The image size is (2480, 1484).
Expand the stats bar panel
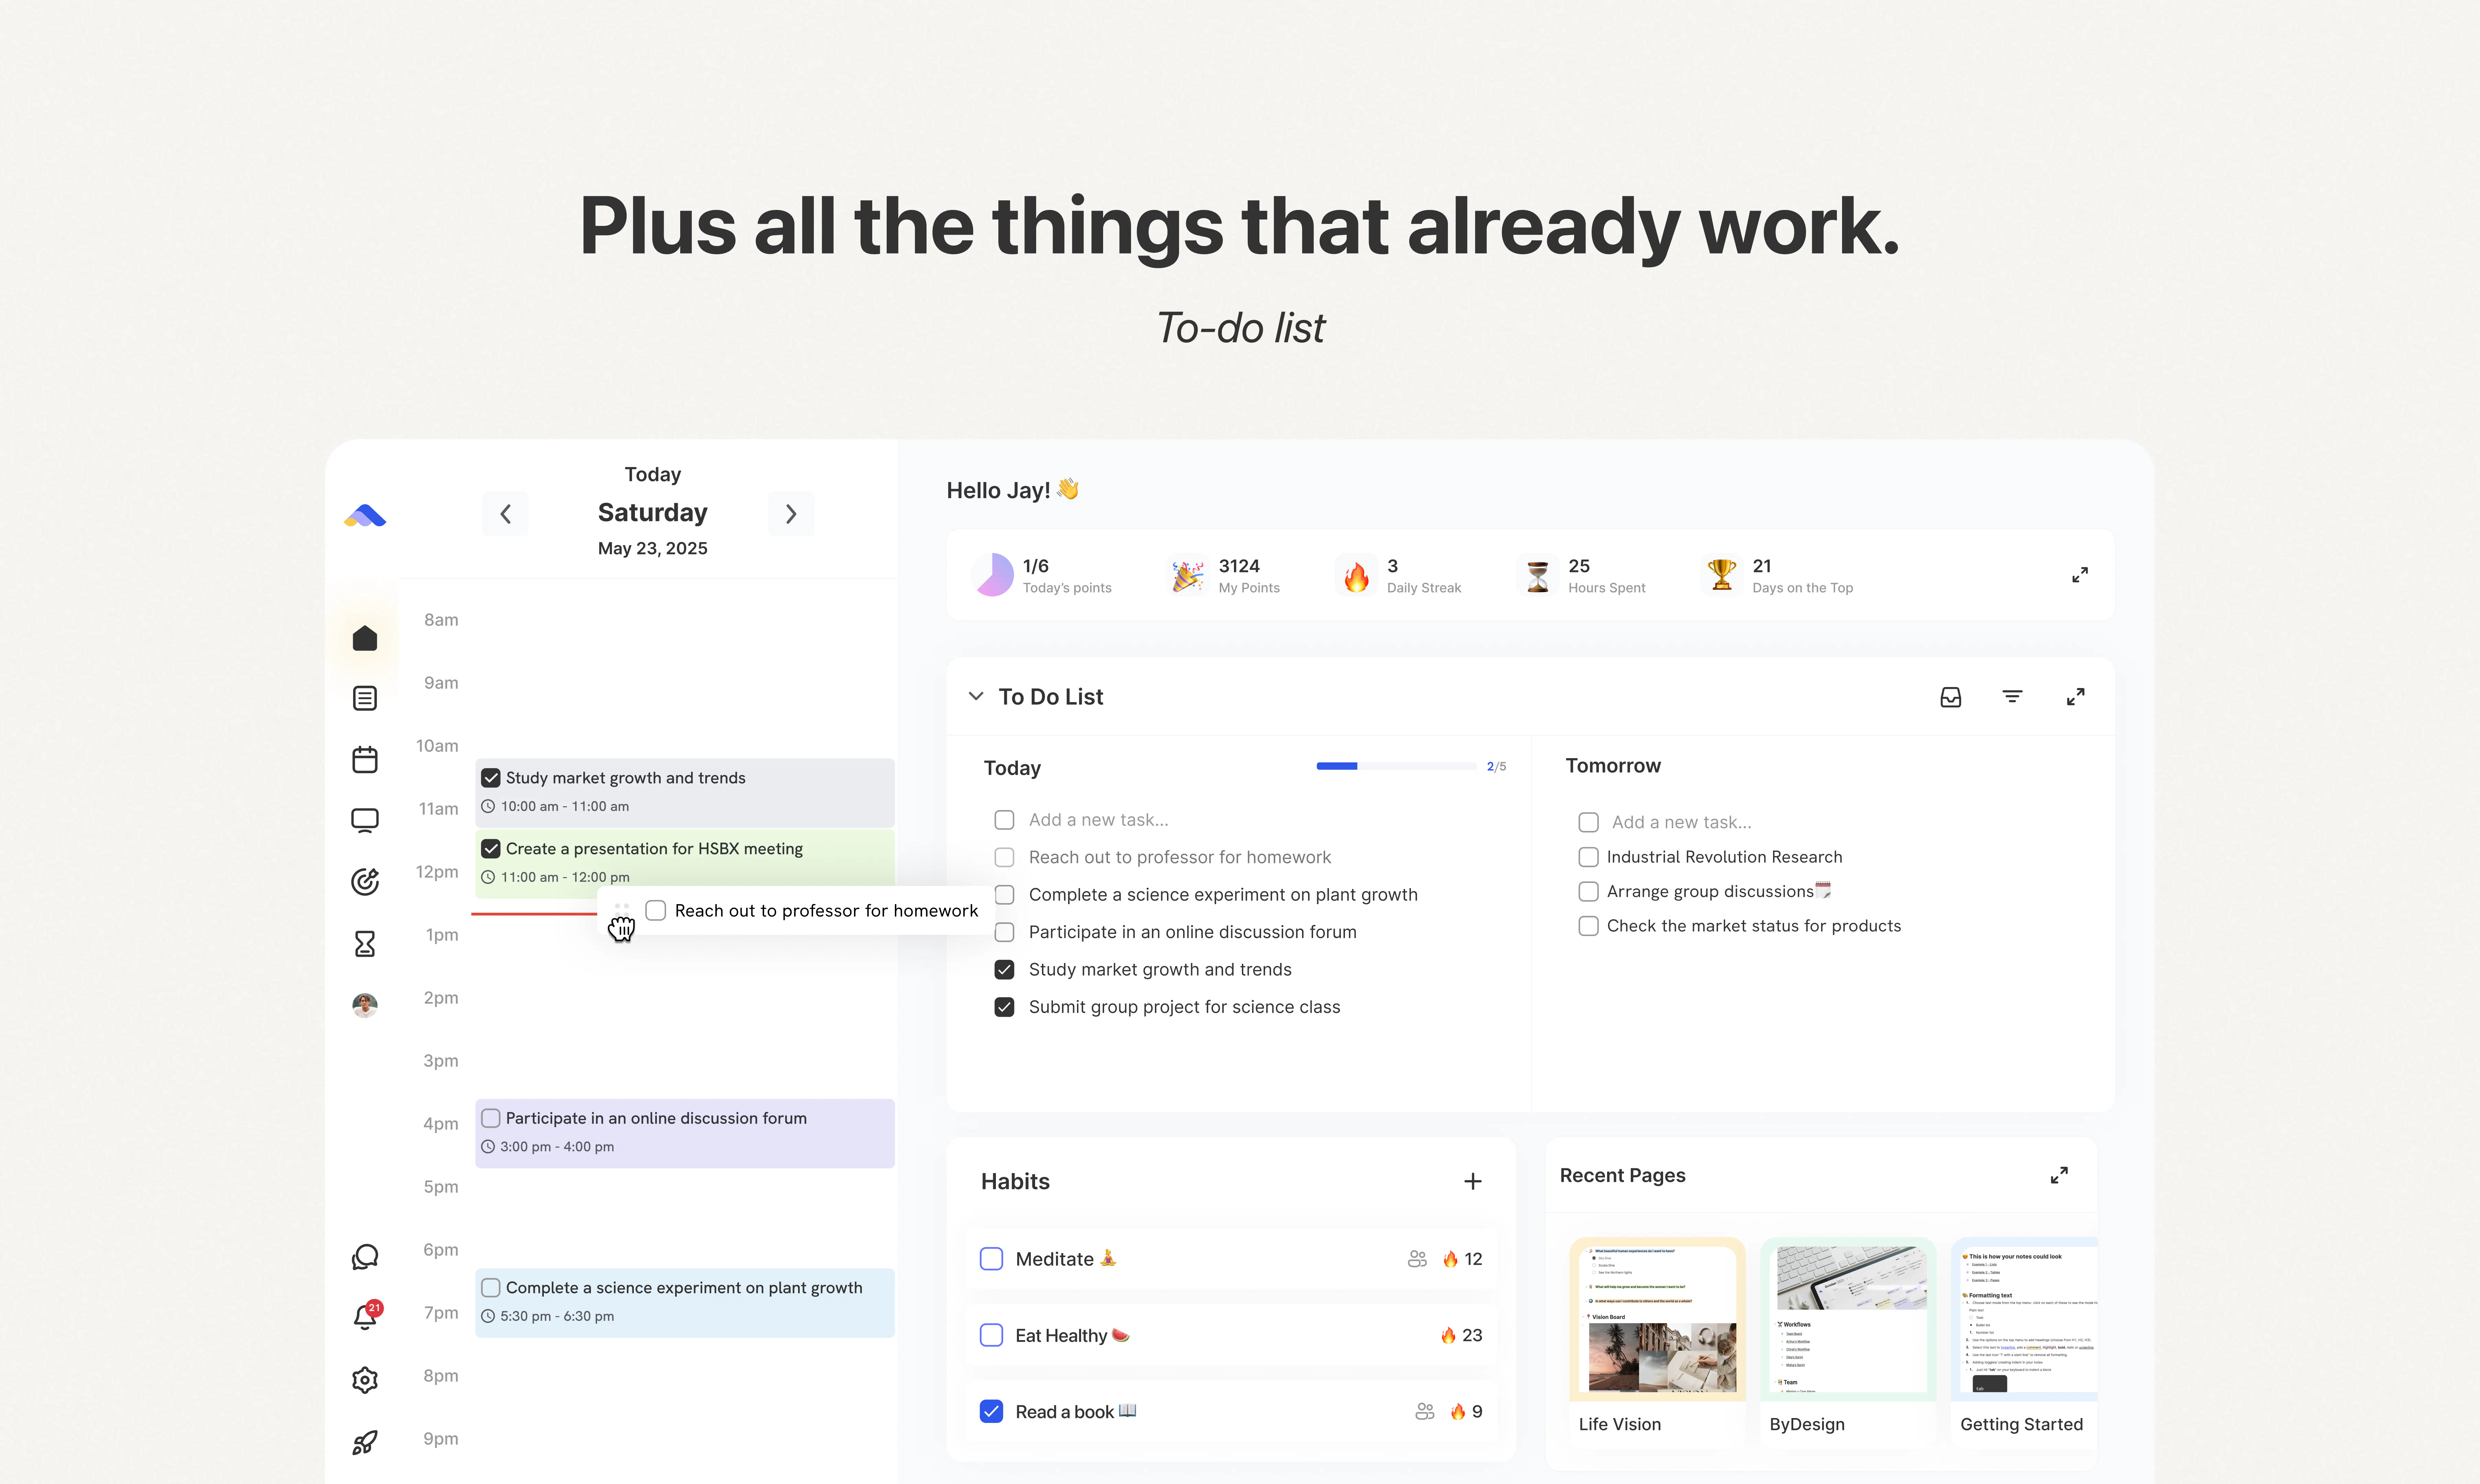tap(2080, 575)
